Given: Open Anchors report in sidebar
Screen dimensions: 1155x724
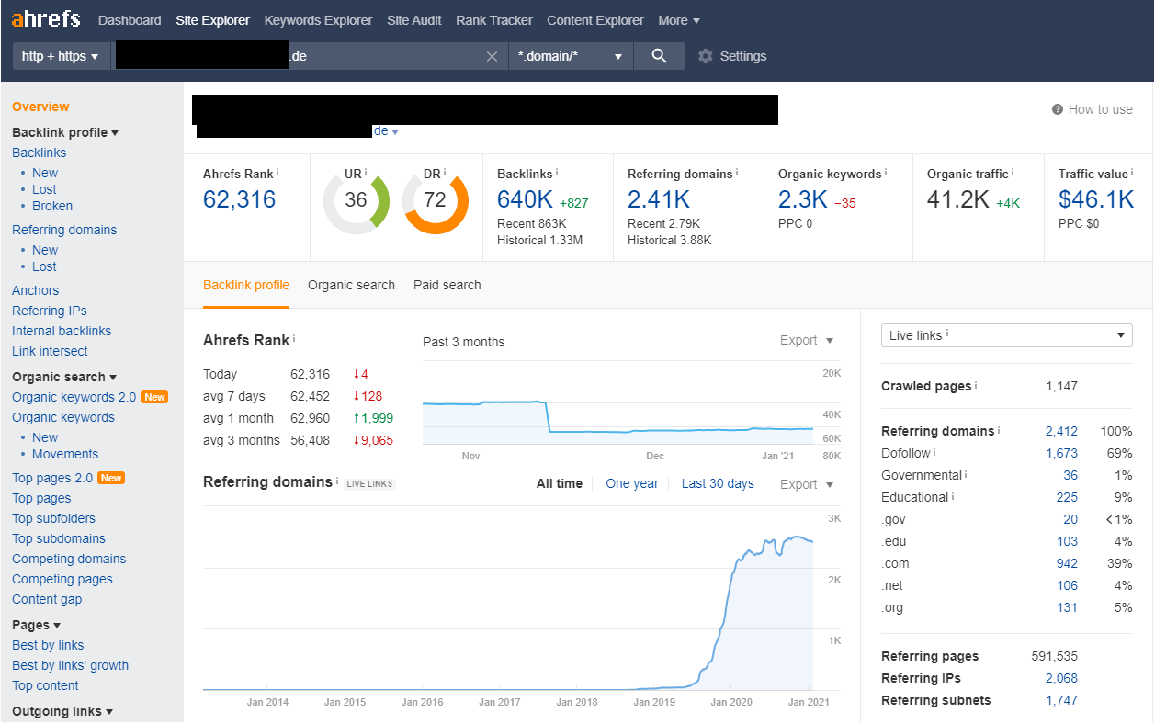Looking at the screenshot, I should pos(35,290).
